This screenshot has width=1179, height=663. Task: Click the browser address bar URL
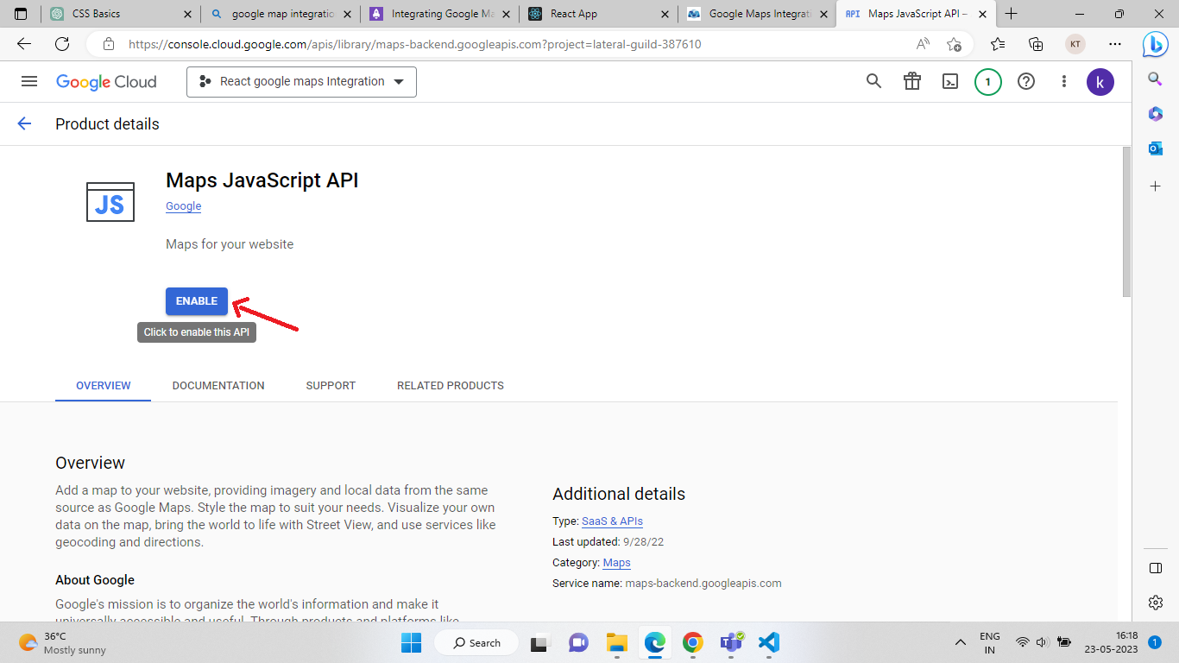pyautogui.click(x=414, y=44)
